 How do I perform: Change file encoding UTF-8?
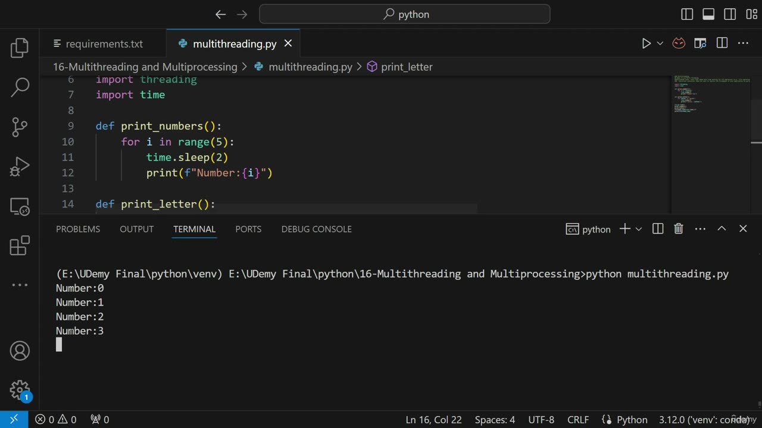click(x=541, y=420)
